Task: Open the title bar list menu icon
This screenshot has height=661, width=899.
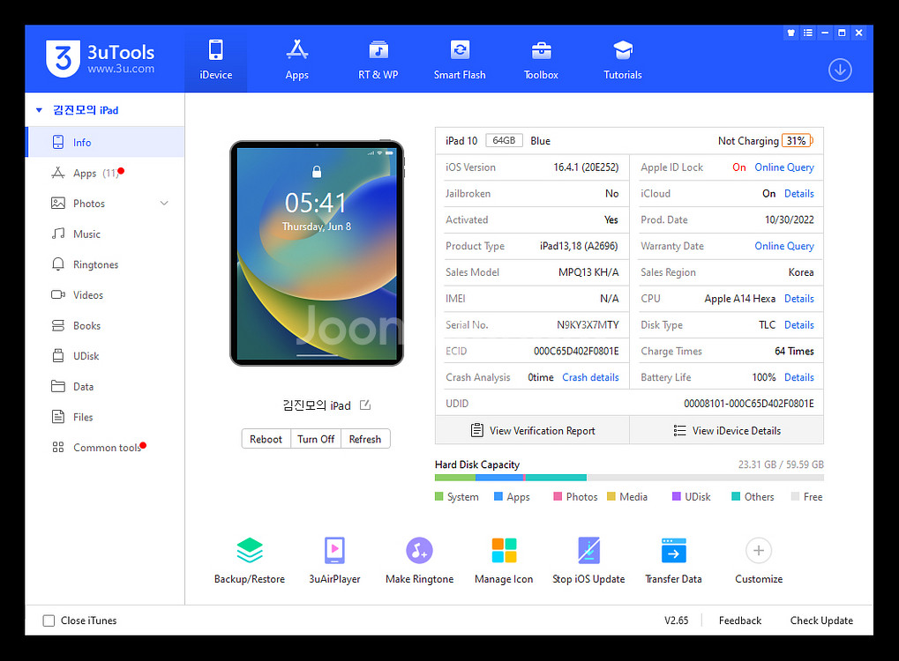Action: (808, 33)
